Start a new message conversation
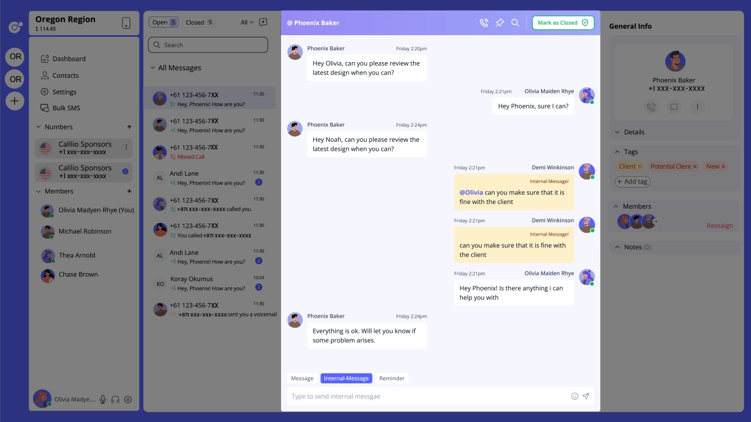751x422 pixels. pyautogui.click(x=263, y=22)
